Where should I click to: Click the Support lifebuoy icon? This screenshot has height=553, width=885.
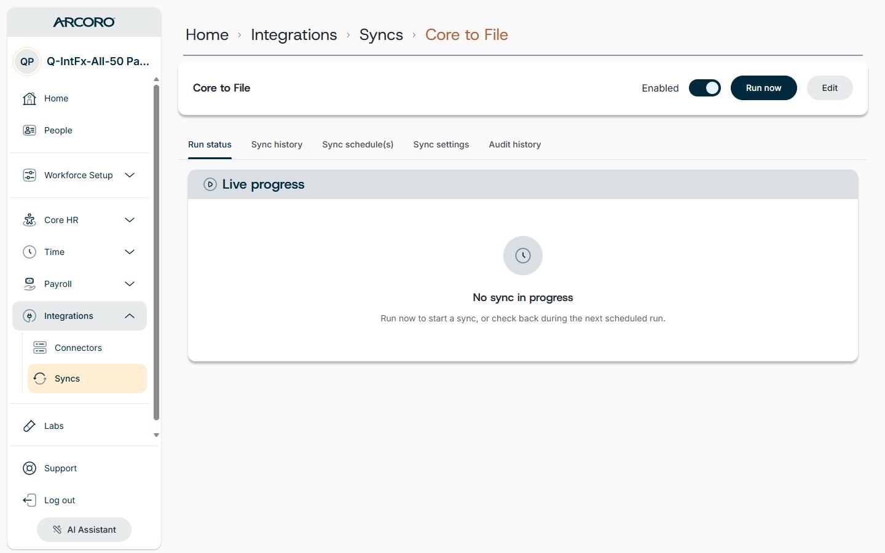pos(29,468)
